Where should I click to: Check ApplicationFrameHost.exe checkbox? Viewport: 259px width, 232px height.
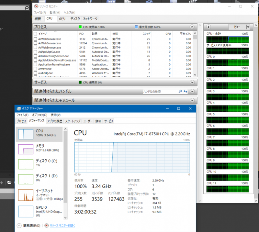coord(35,65)
